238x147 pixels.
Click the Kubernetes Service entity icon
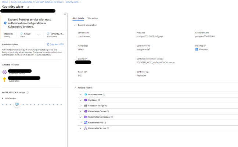click(x=86, y=128)
